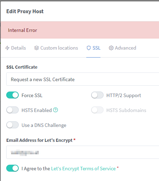
Task: Open Let's Encrypt Terms of Service link
Action: pyautogui.click(x=83, y=169)
